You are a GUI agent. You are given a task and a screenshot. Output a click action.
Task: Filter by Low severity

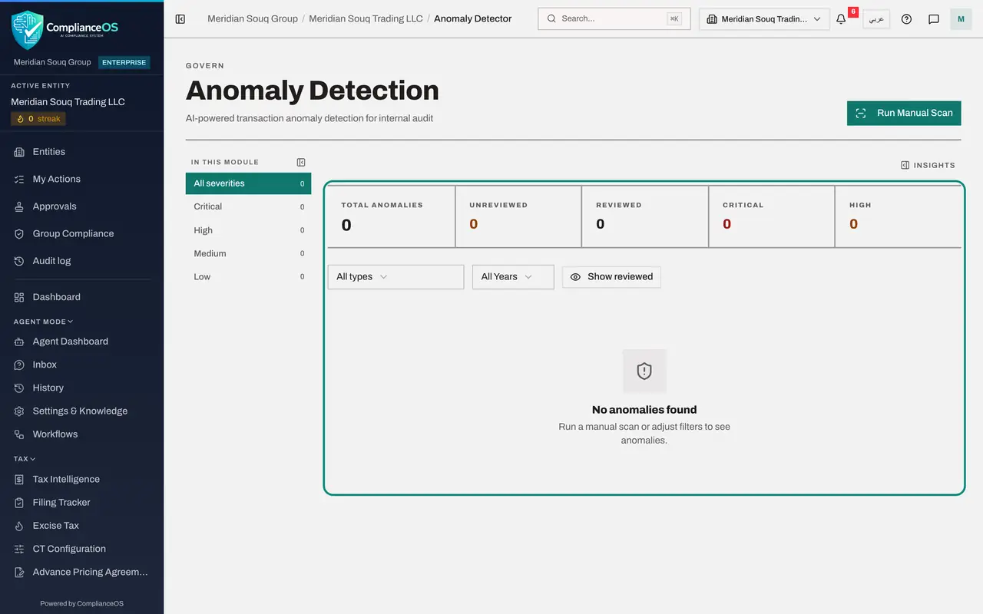pyautogui.click(x=248, y=276)
